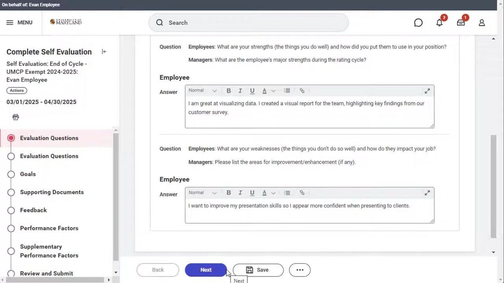Toggle Bold in weaknesses answer toolbar

(x=228, y=193)
